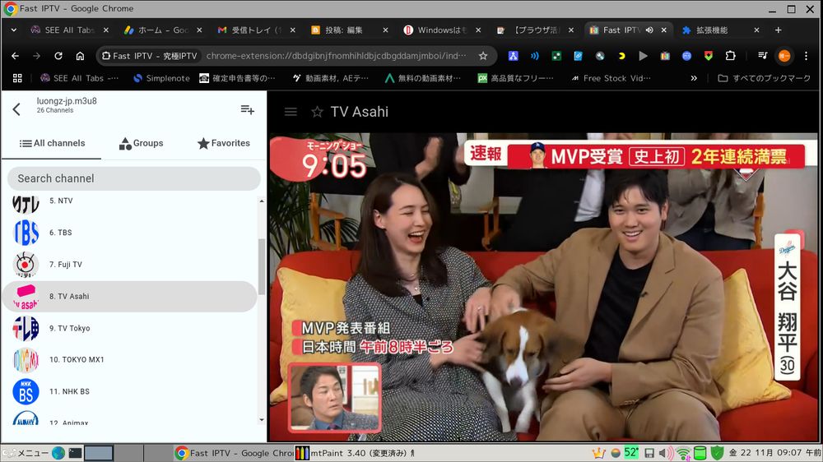Select channel 7. Fuji TV

click(130, 265)
